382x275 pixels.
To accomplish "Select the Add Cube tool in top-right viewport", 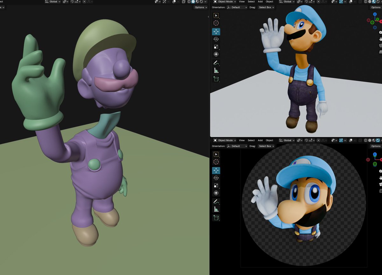I will (x=216, y=79).
